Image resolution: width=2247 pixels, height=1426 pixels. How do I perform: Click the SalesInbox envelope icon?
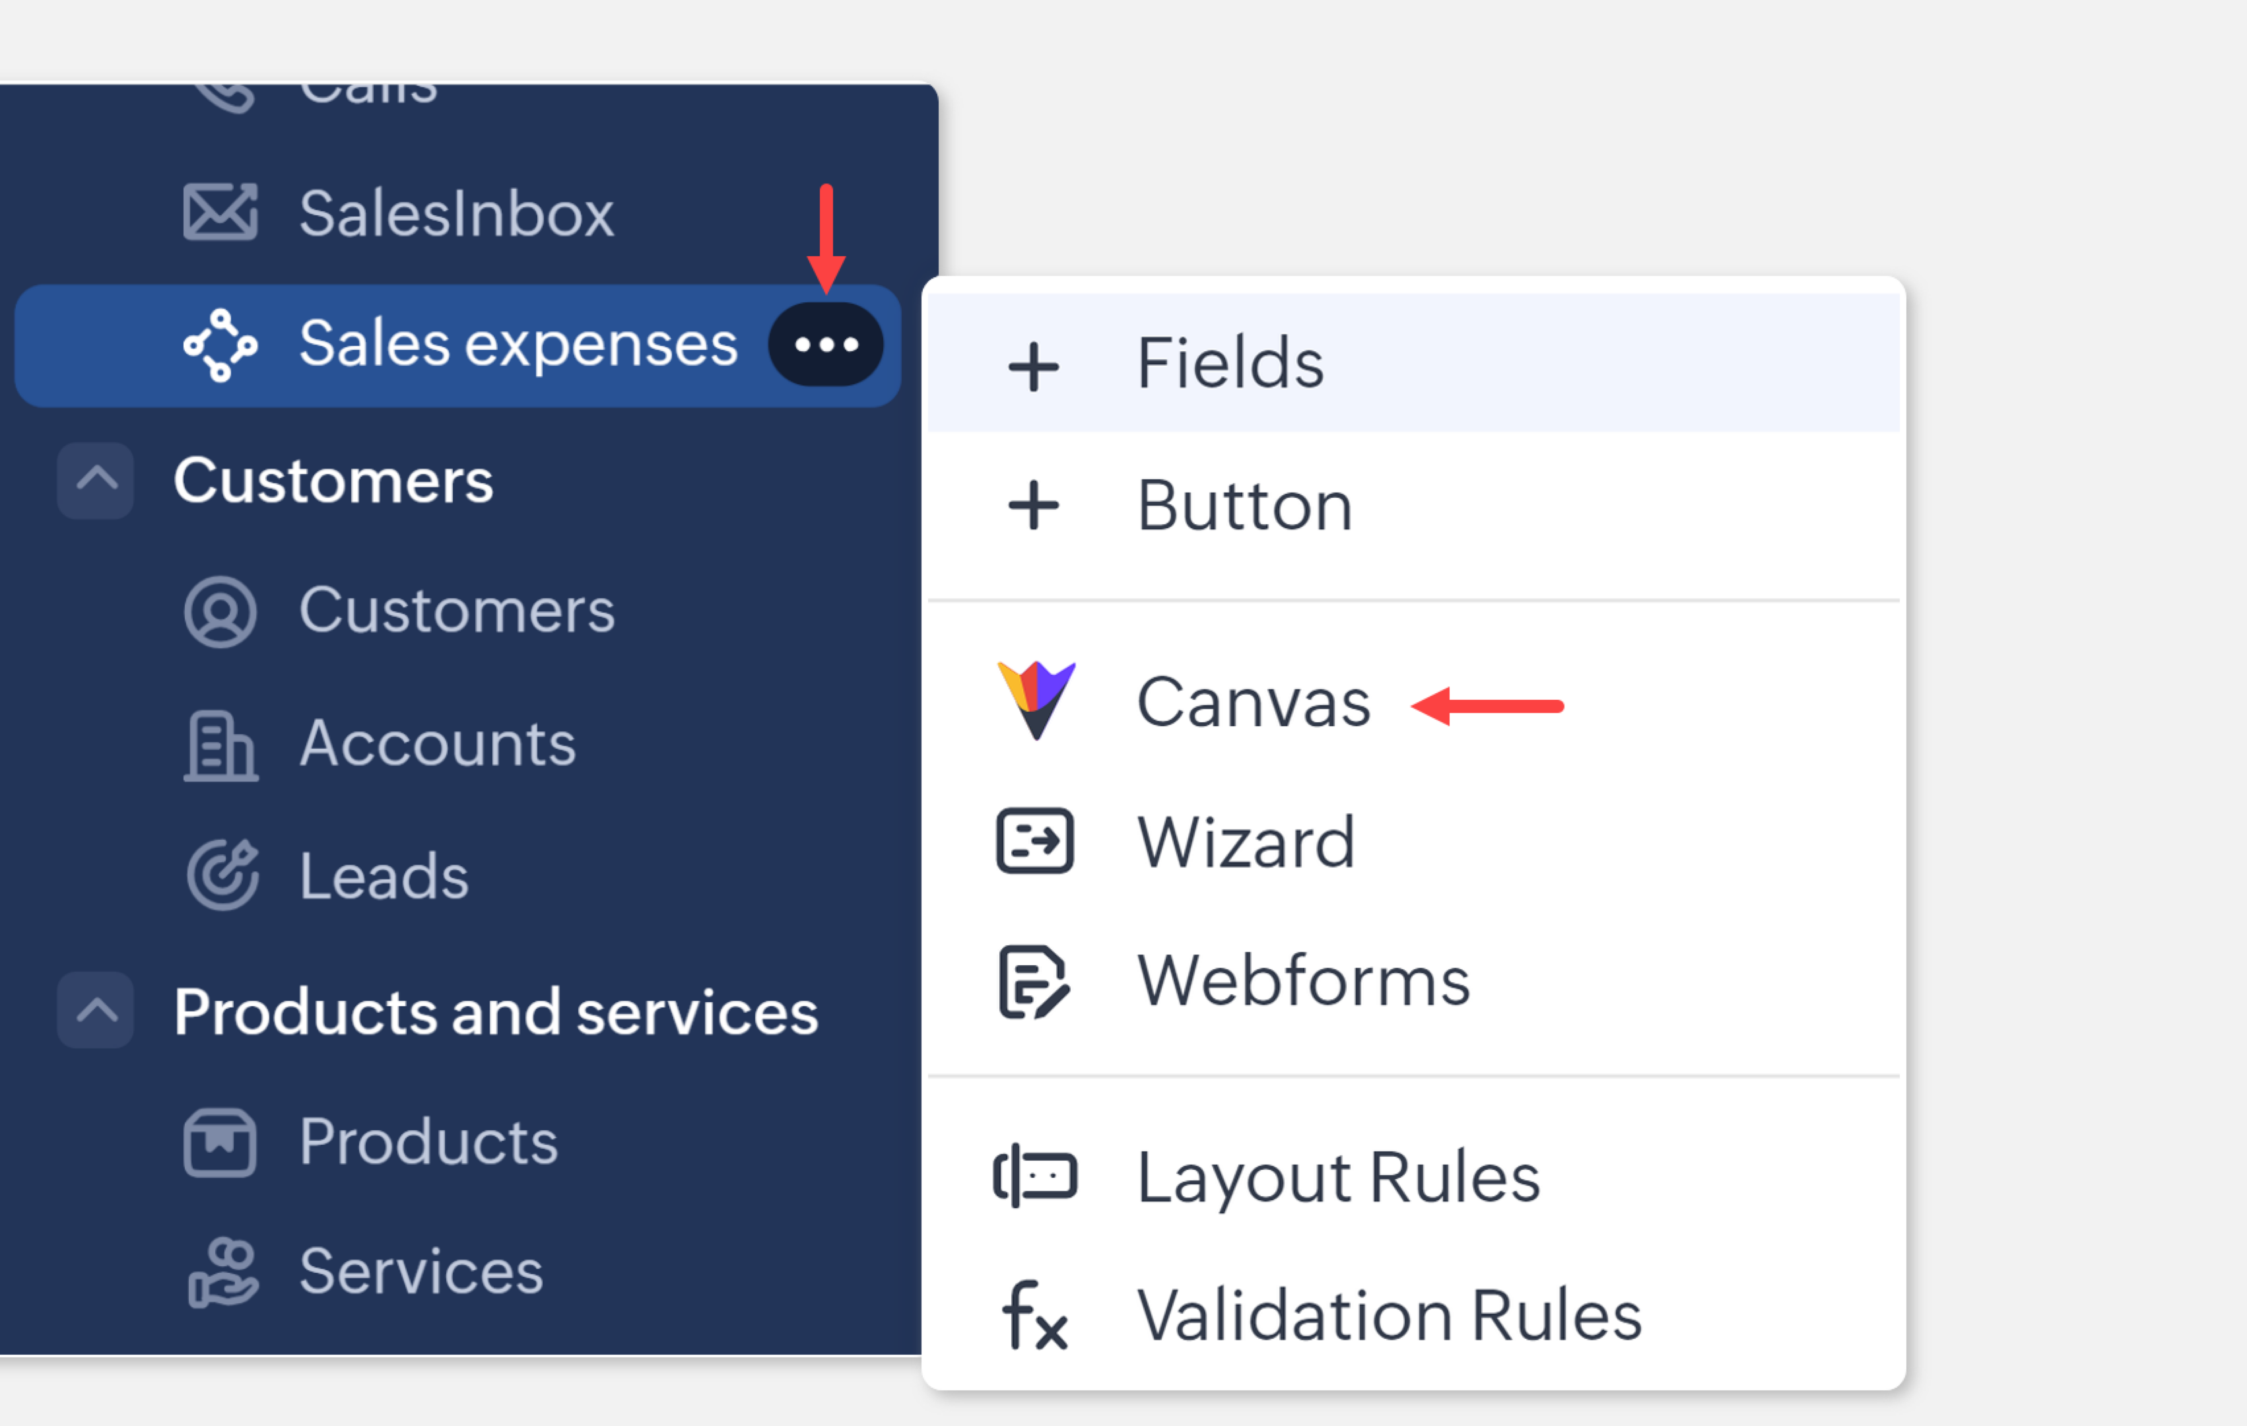[x=220, y=213]
